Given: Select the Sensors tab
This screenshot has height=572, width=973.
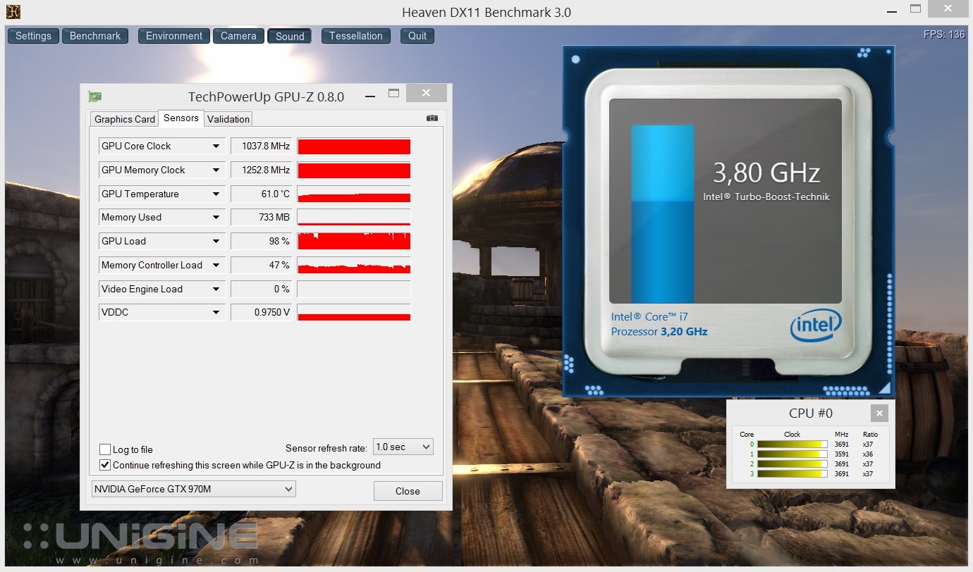Looking at the screenshot, I should click(x=181, y=118).
